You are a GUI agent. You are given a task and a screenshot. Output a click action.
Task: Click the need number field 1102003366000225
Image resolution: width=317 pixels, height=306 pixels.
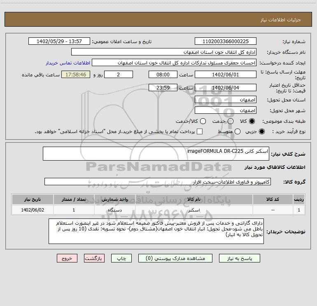pyautogui.click(x=226, y=41)
